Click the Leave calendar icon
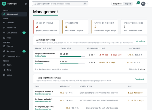The width and height of the screenshot is (152, 110). tap(4, 75)
